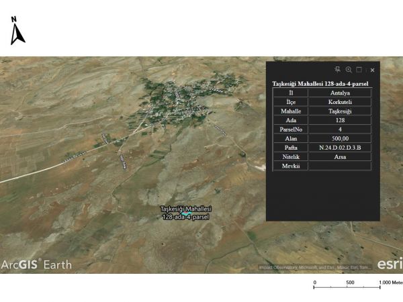Select the '500,00' value in Alan row
Image resolution: width=403 pixels, height=302 pixels.
point(340,138)
